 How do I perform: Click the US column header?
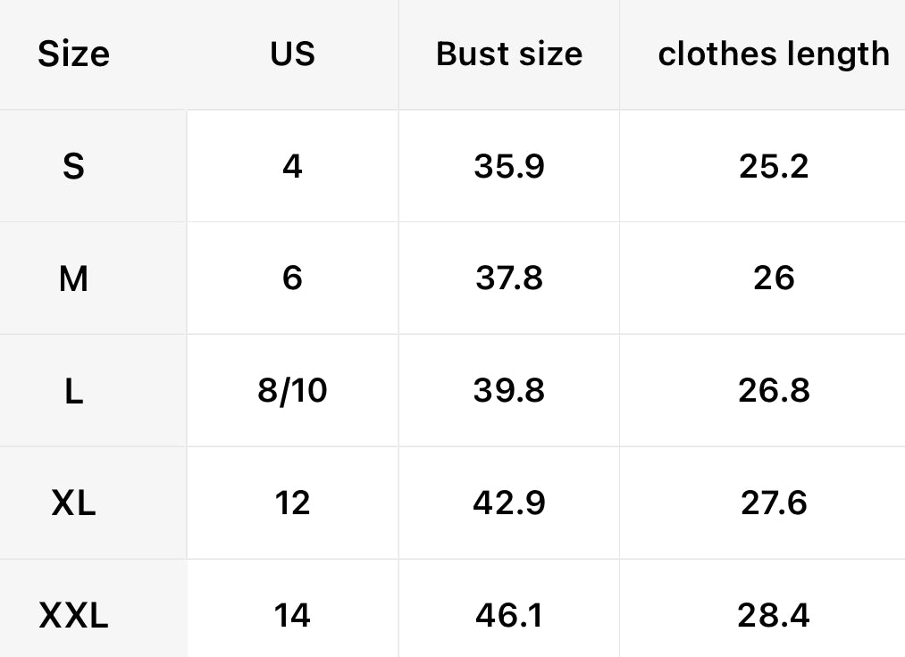(x=292, y=54)
